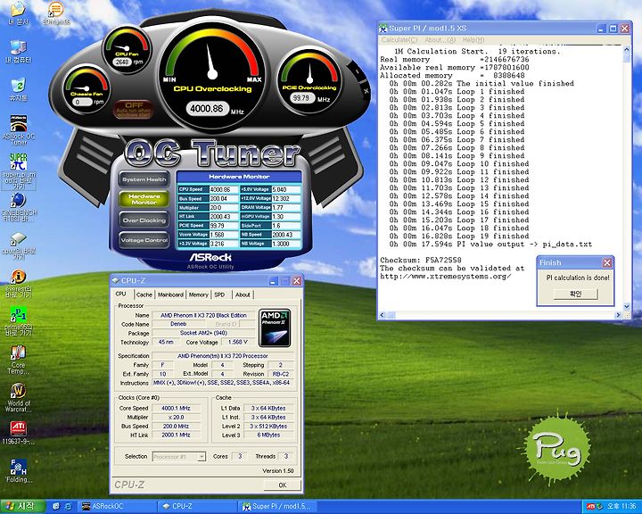This screenshot has height=514, width=642.
Task: Switch to CPU-Z taskbar button
Action: (198, 507)
